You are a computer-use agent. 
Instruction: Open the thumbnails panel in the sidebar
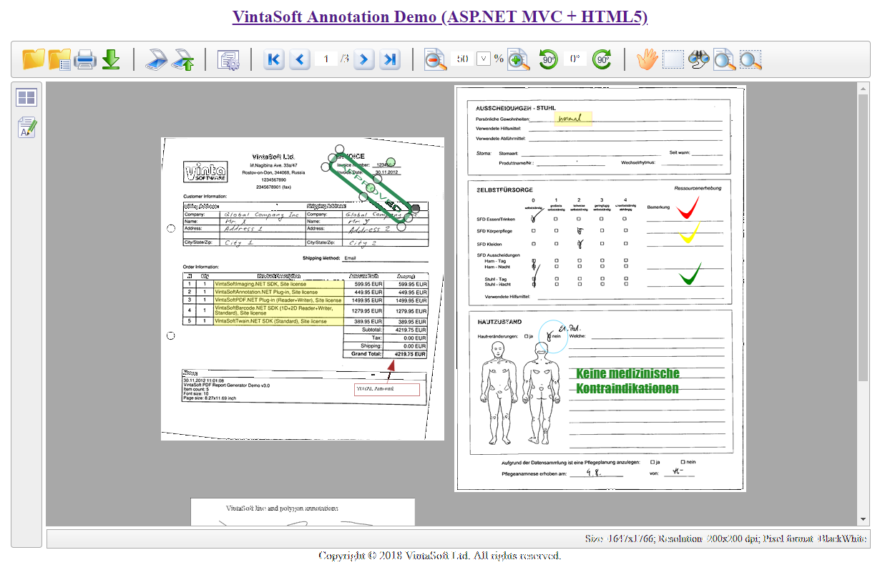(26, 98)
